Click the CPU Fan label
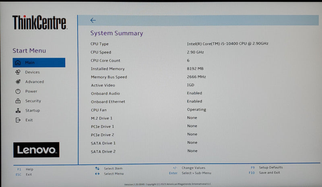Viewport: 322px width, 187px height. (99, 110)
